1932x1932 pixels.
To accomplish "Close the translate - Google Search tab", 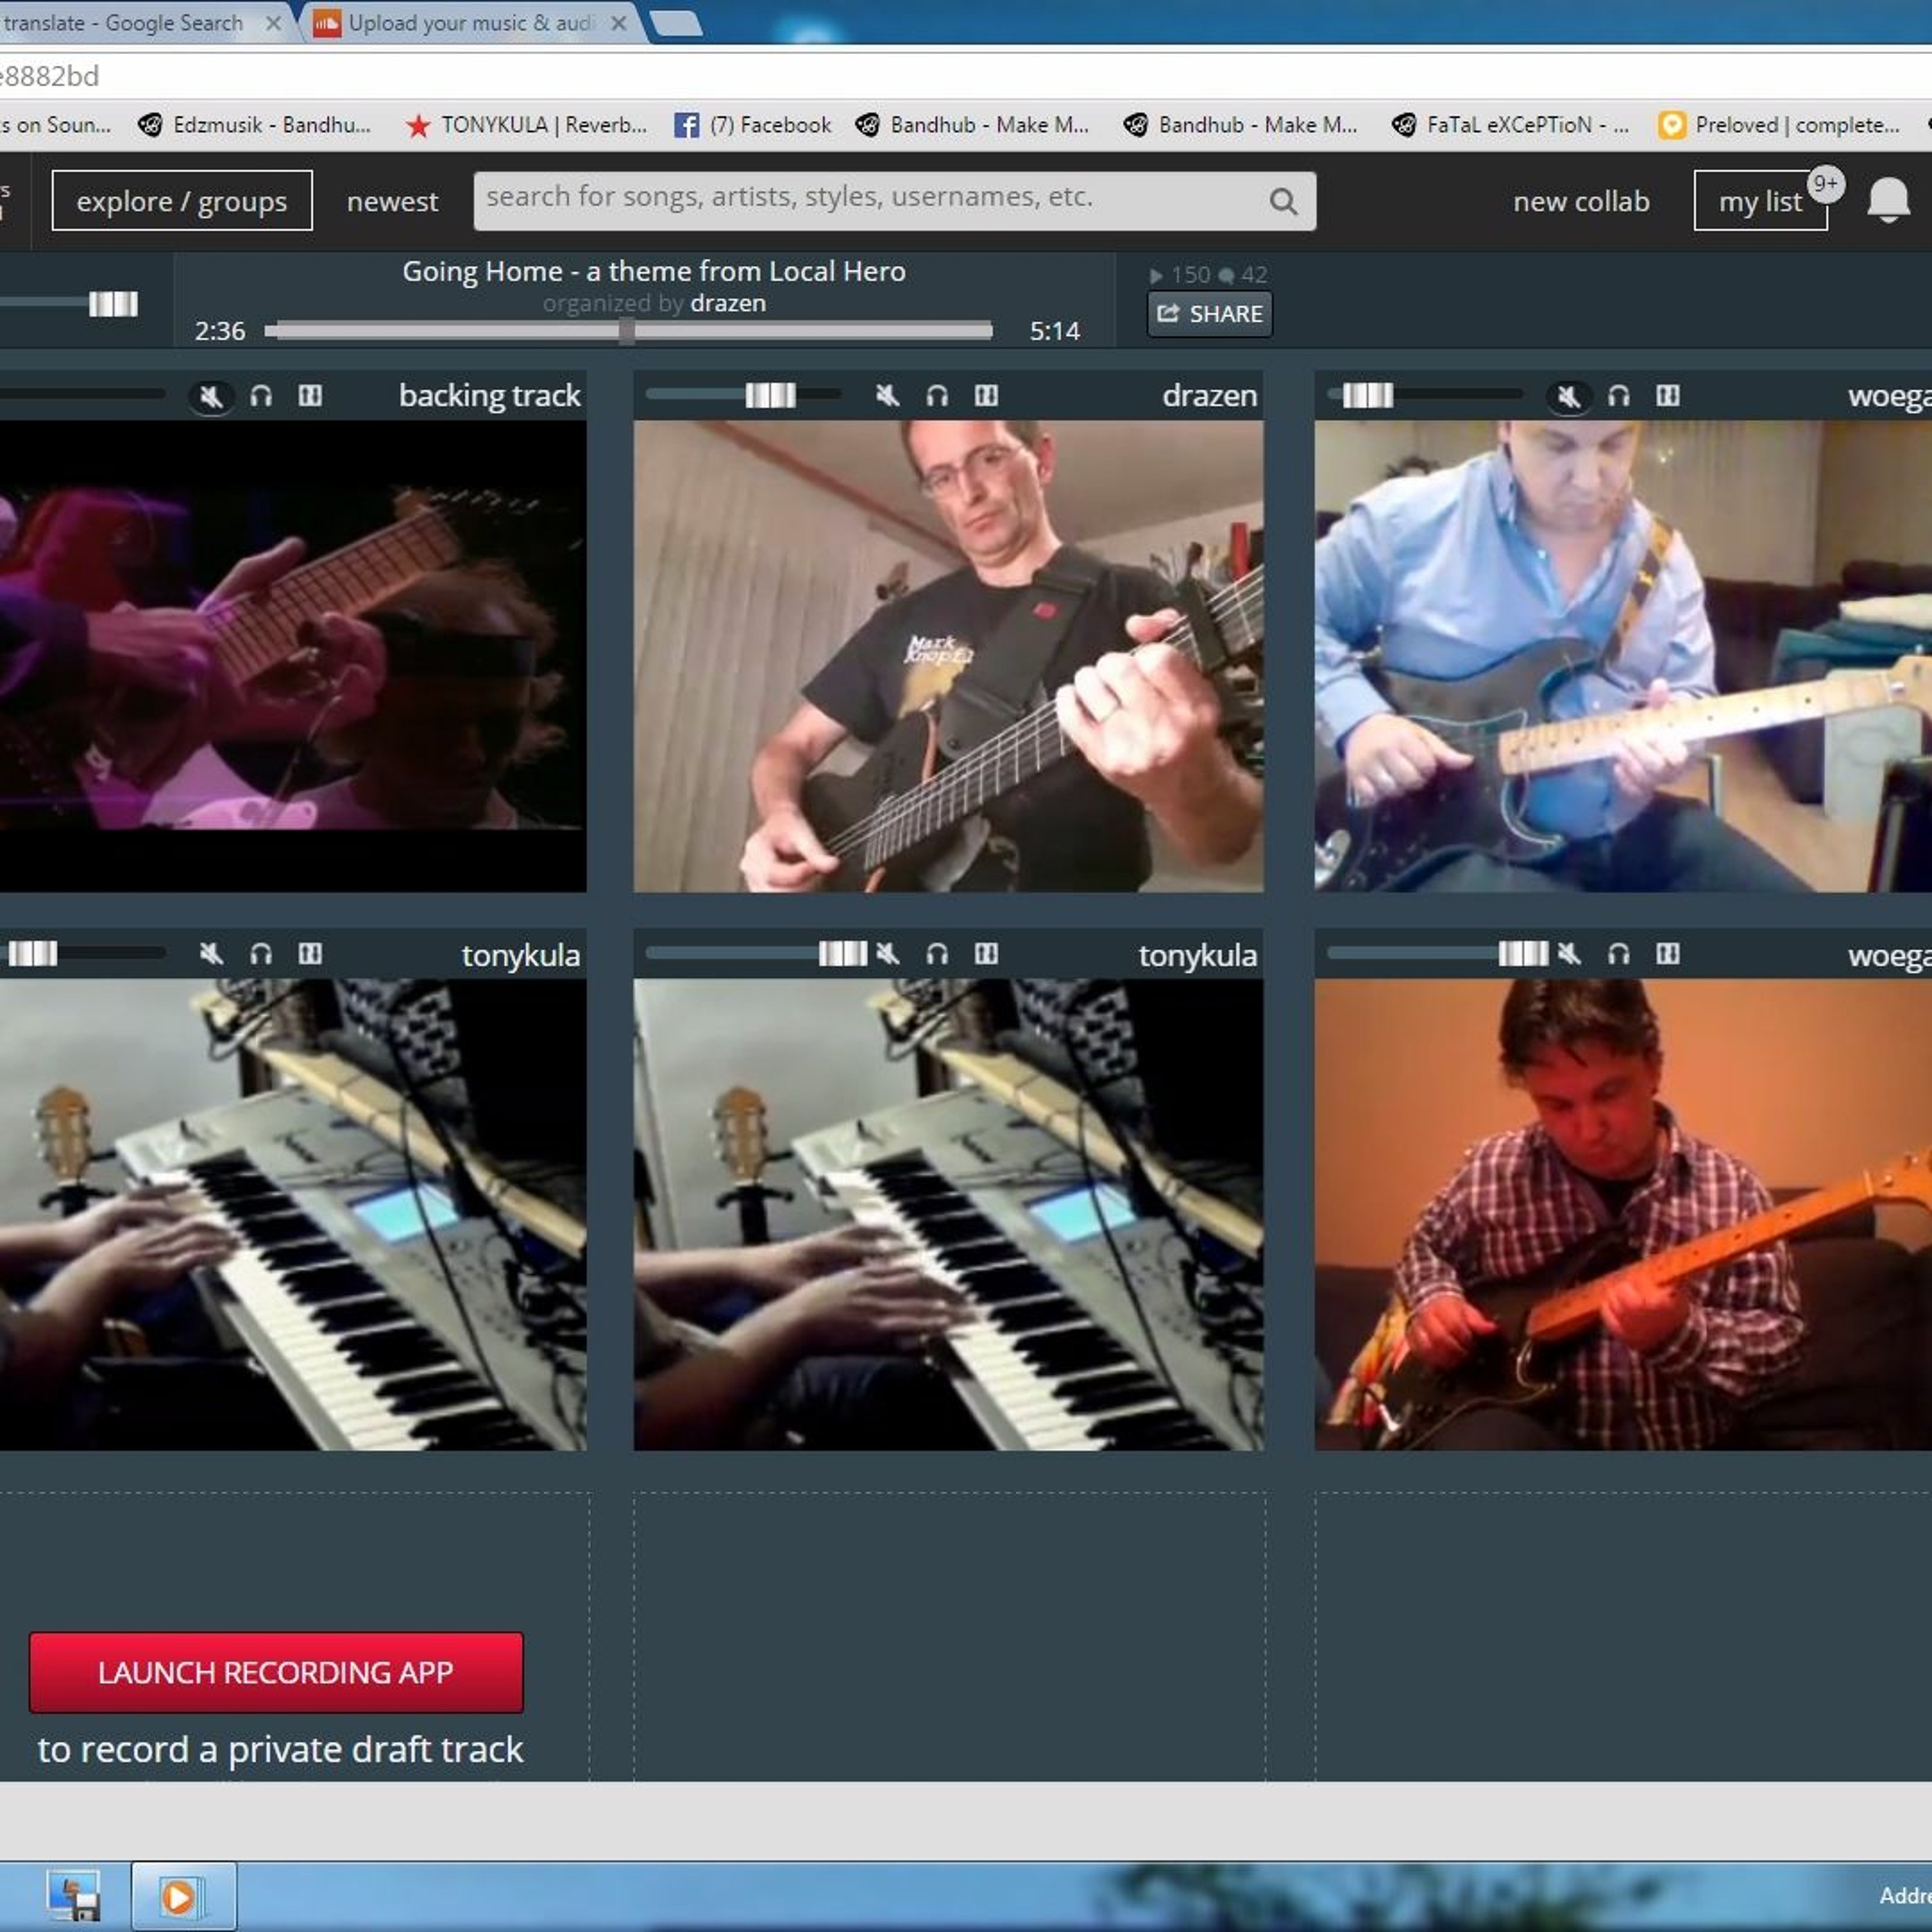I will pos(273,23).
